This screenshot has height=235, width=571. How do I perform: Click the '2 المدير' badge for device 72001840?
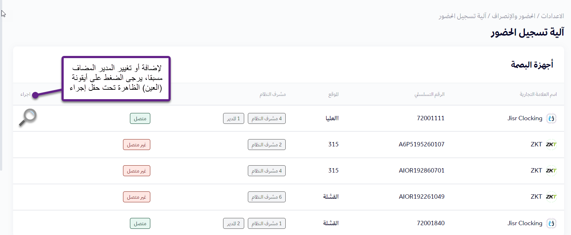tap(234, 223)
